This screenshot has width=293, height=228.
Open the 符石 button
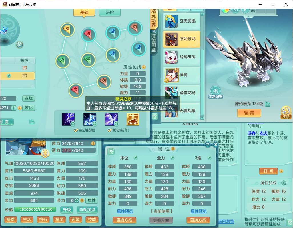coord(43,220)
